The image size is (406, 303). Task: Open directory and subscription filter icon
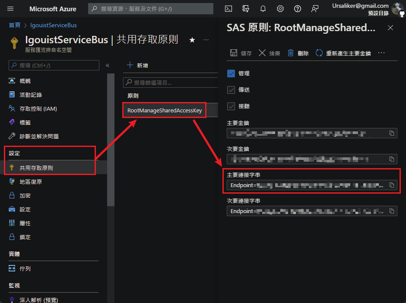[246, 9]
